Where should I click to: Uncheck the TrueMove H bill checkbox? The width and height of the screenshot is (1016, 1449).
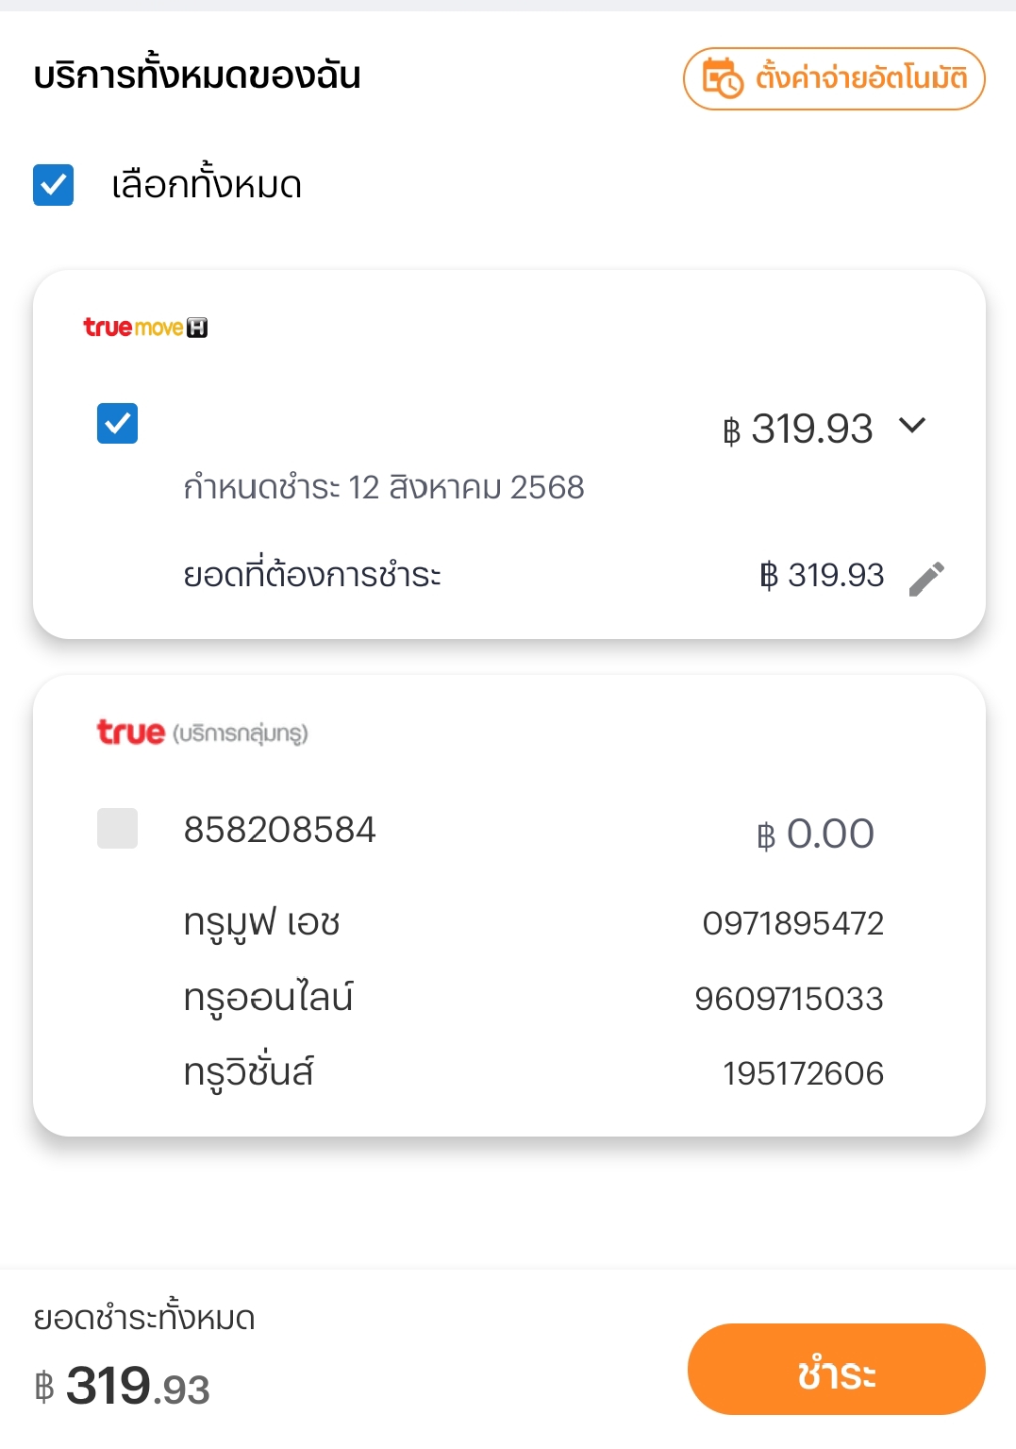click(117, 423)
